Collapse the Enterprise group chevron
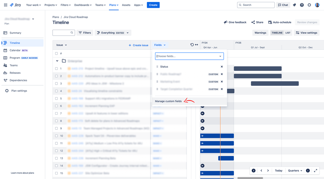 coord(57,61)
